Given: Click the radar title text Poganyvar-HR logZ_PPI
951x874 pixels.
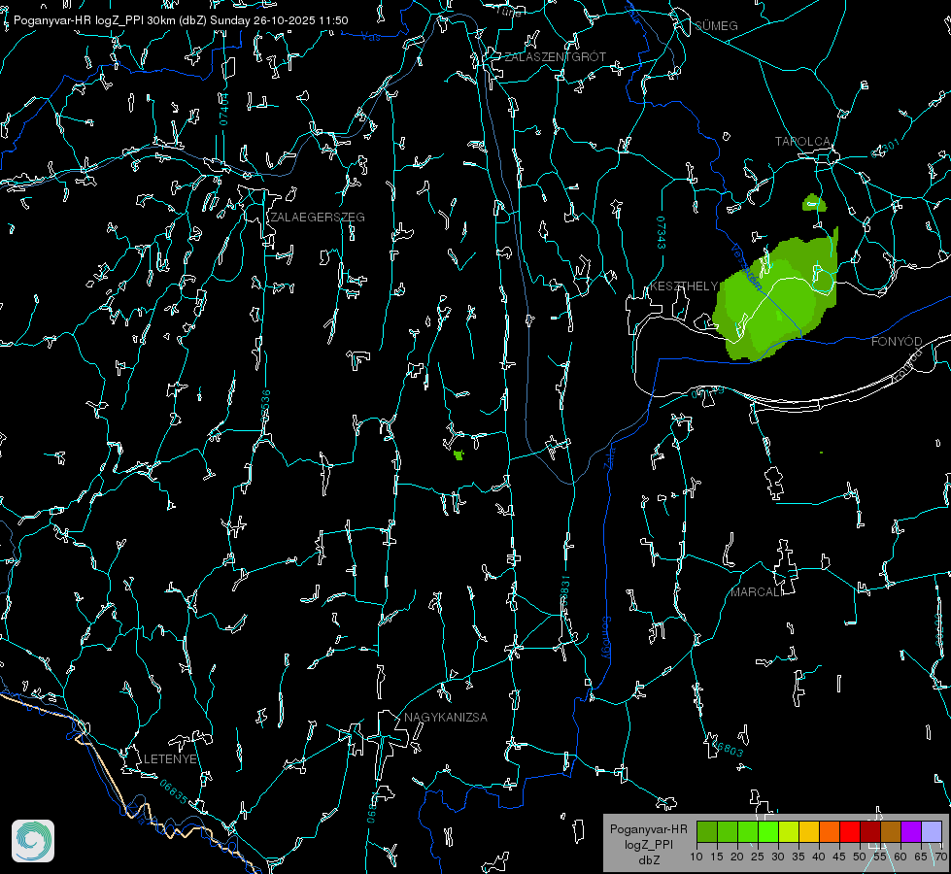Looking at the screenshot, I should [79, 20].
